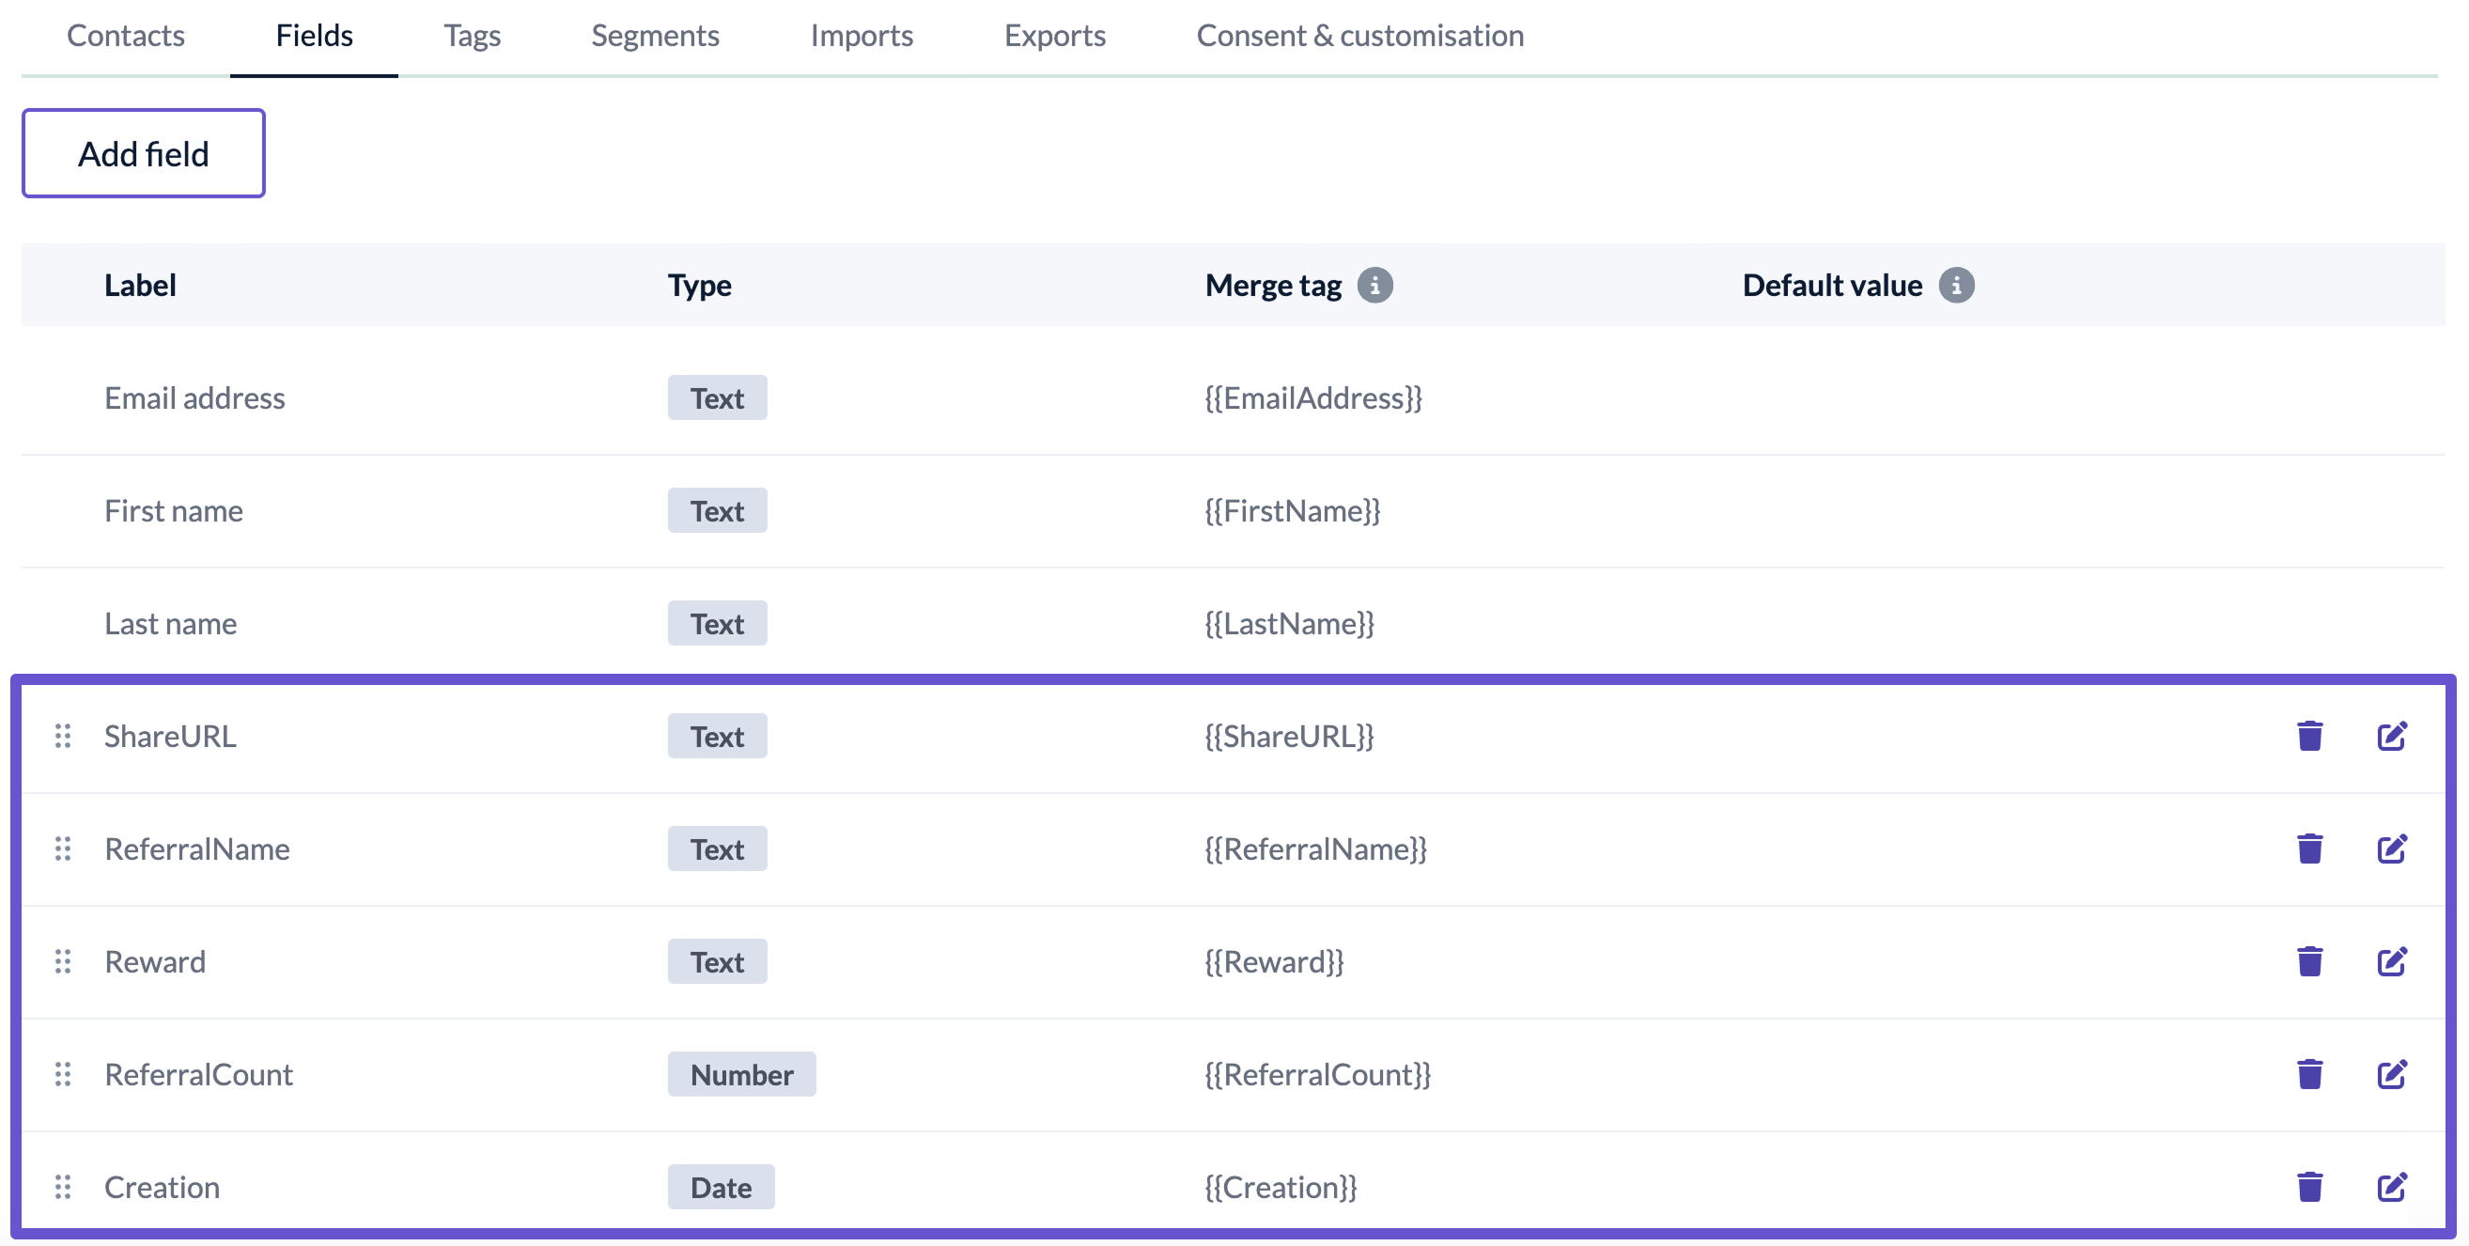Click the Number type badge
This screenshot has width=2469, height=1246.
(742, 1074)
